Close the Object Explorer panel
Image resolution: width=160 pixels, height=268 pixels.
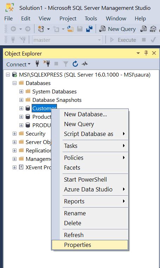point(154,53)
